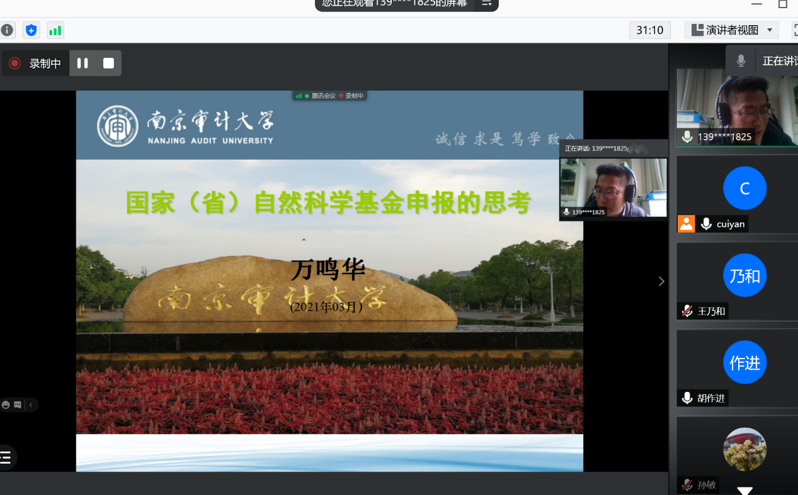This screenshot has width=798, height=495.
Task: Stop the recording
Action: (x=108, y=63)
